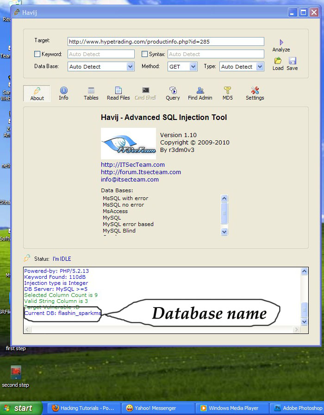Enable the Syntax checkbox
Image resolution: width=324 pixels, height=415 pixels.
coord(144,54)
